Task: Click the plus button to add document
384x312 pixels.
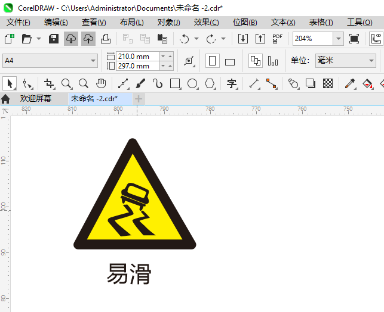Action: [139, 99]
